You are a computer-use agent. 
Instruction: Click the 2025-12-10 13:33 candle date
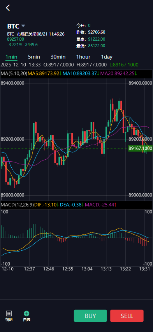pyautogui.click(x=21, y=65)
